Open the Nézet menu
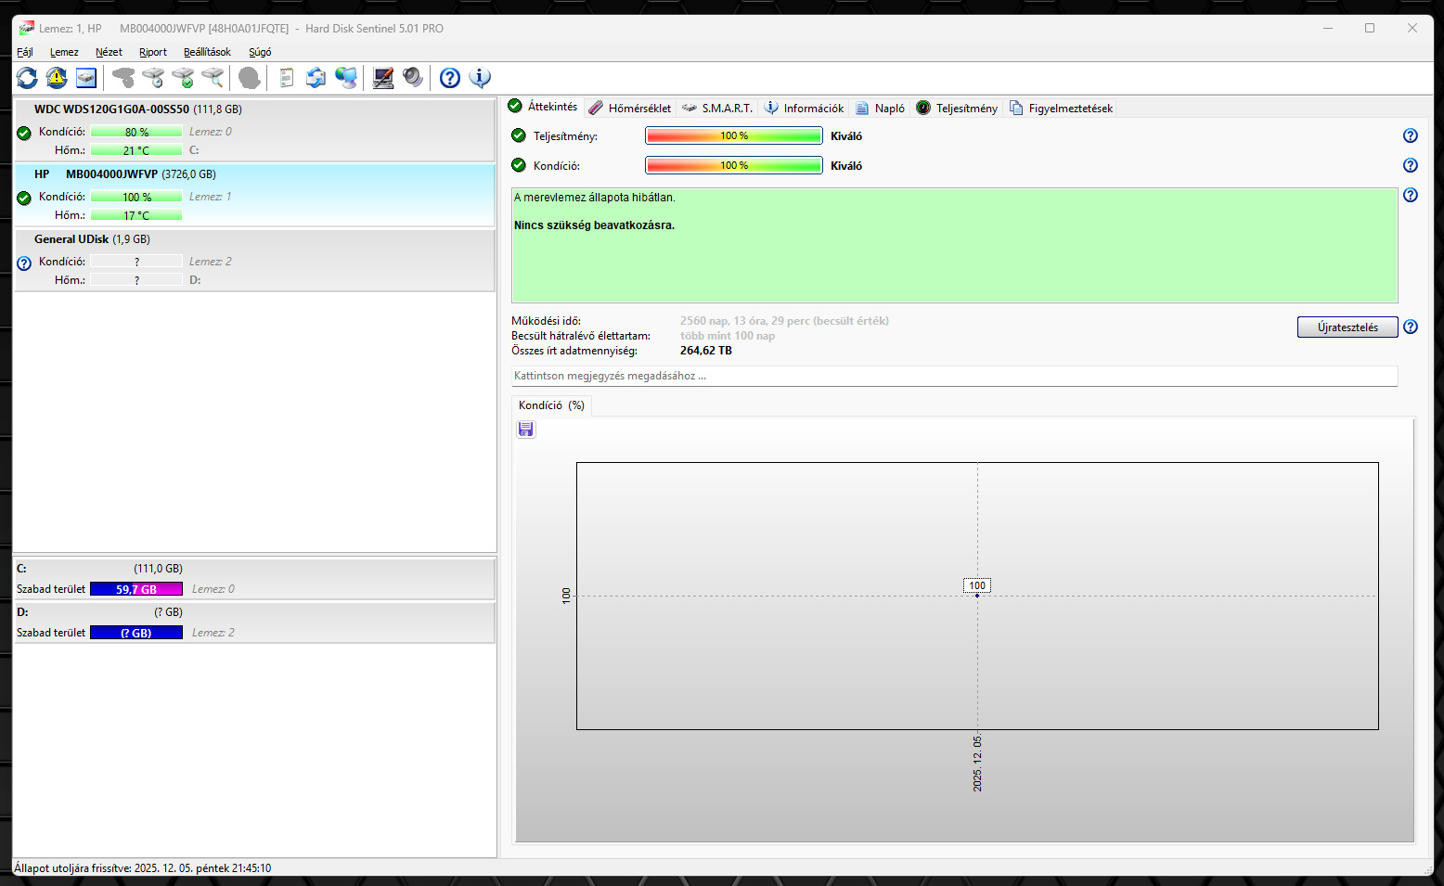Screen dimensions: 1444x886 109,52
